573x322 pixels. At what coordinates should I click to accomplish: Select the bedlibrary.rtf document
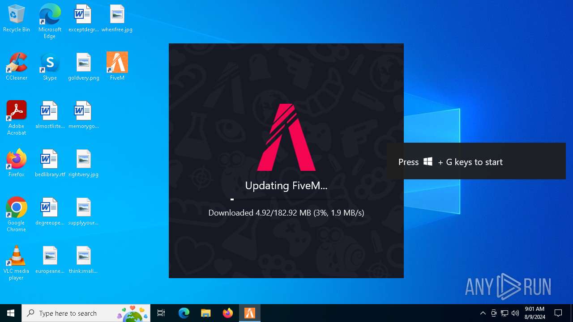point(50,164)
